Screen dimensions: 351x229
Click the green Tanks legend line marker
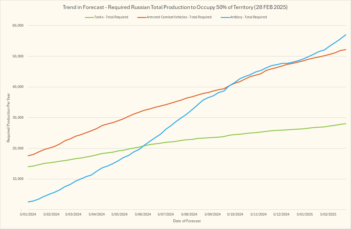click(x=89, y=17)
